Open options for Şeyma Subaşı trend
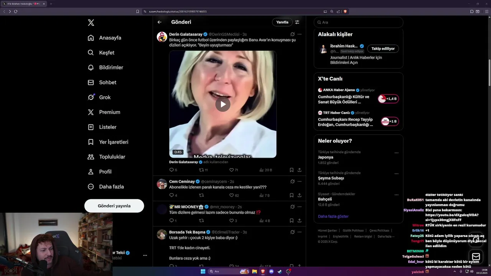The width and height of the screenshot is (491, 276). click(x=397, y=174)
